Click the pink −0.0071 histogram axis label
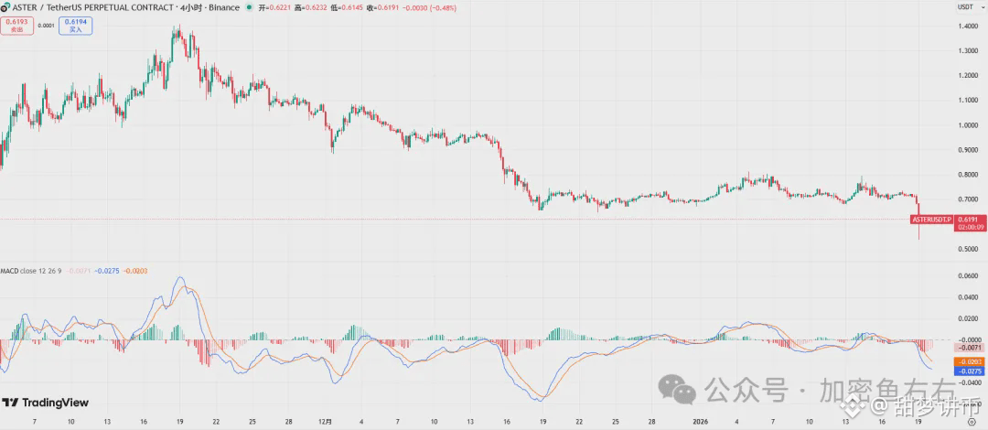 [x=970, y=347]
